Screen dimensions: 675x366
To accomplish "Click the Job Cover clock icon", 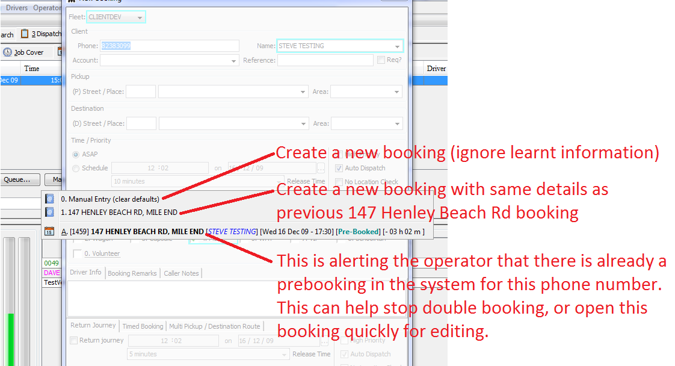I will [x=7, y=52].
